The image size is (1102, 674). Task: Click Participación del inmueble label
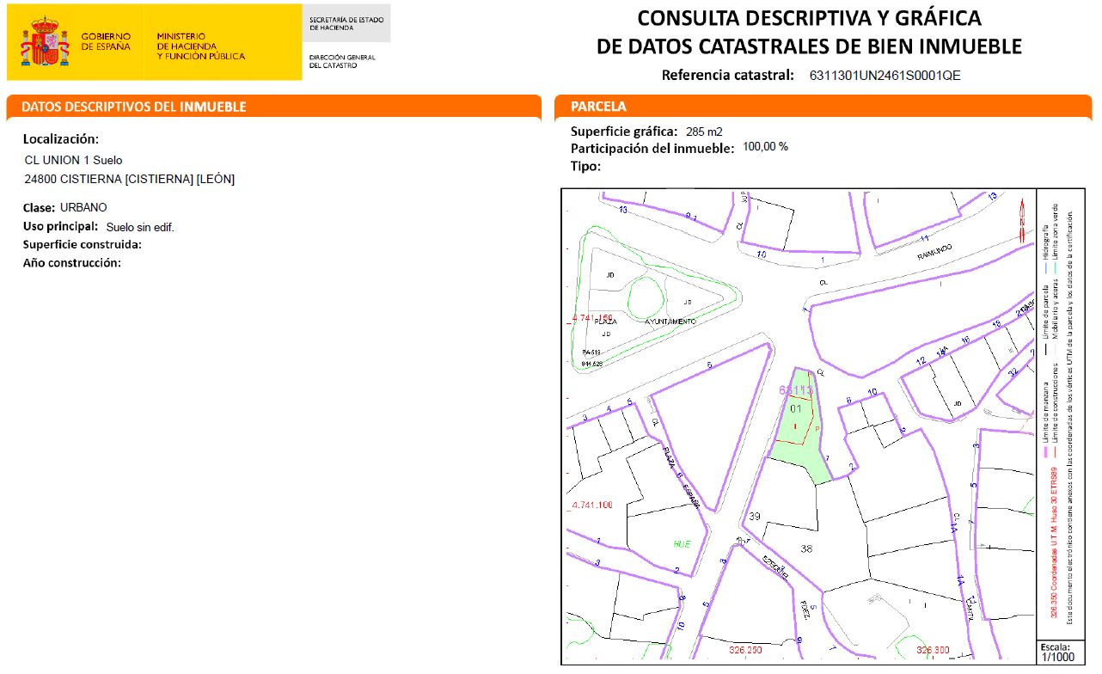652,149
